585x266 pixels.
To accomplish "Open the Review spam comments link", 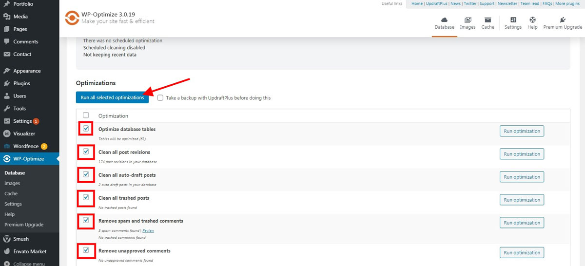I will pos(148,230).
